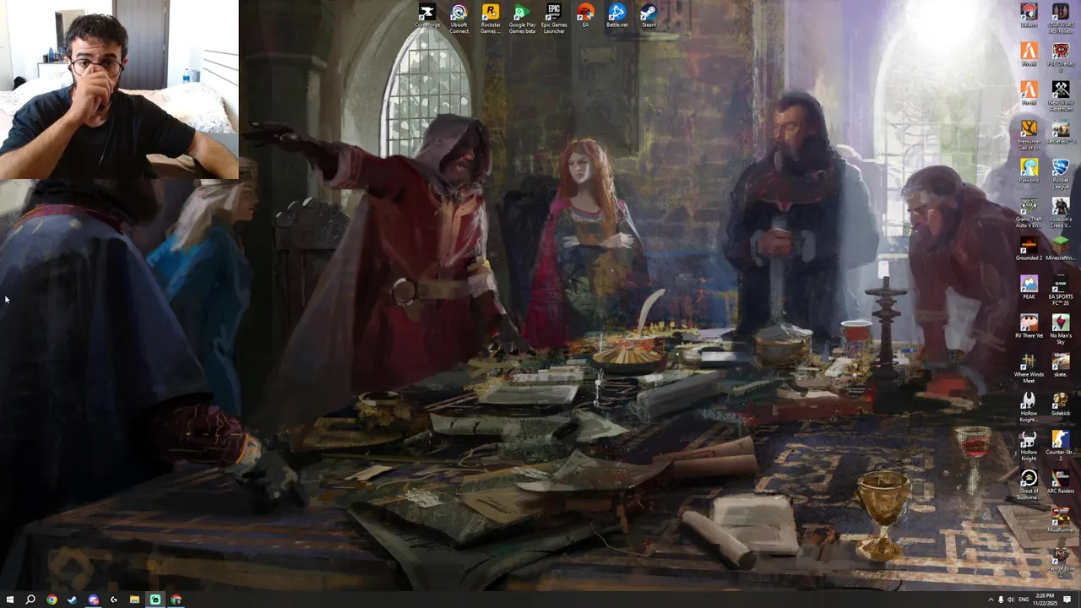Select the Where Winds Meet shortcut

1029,368
